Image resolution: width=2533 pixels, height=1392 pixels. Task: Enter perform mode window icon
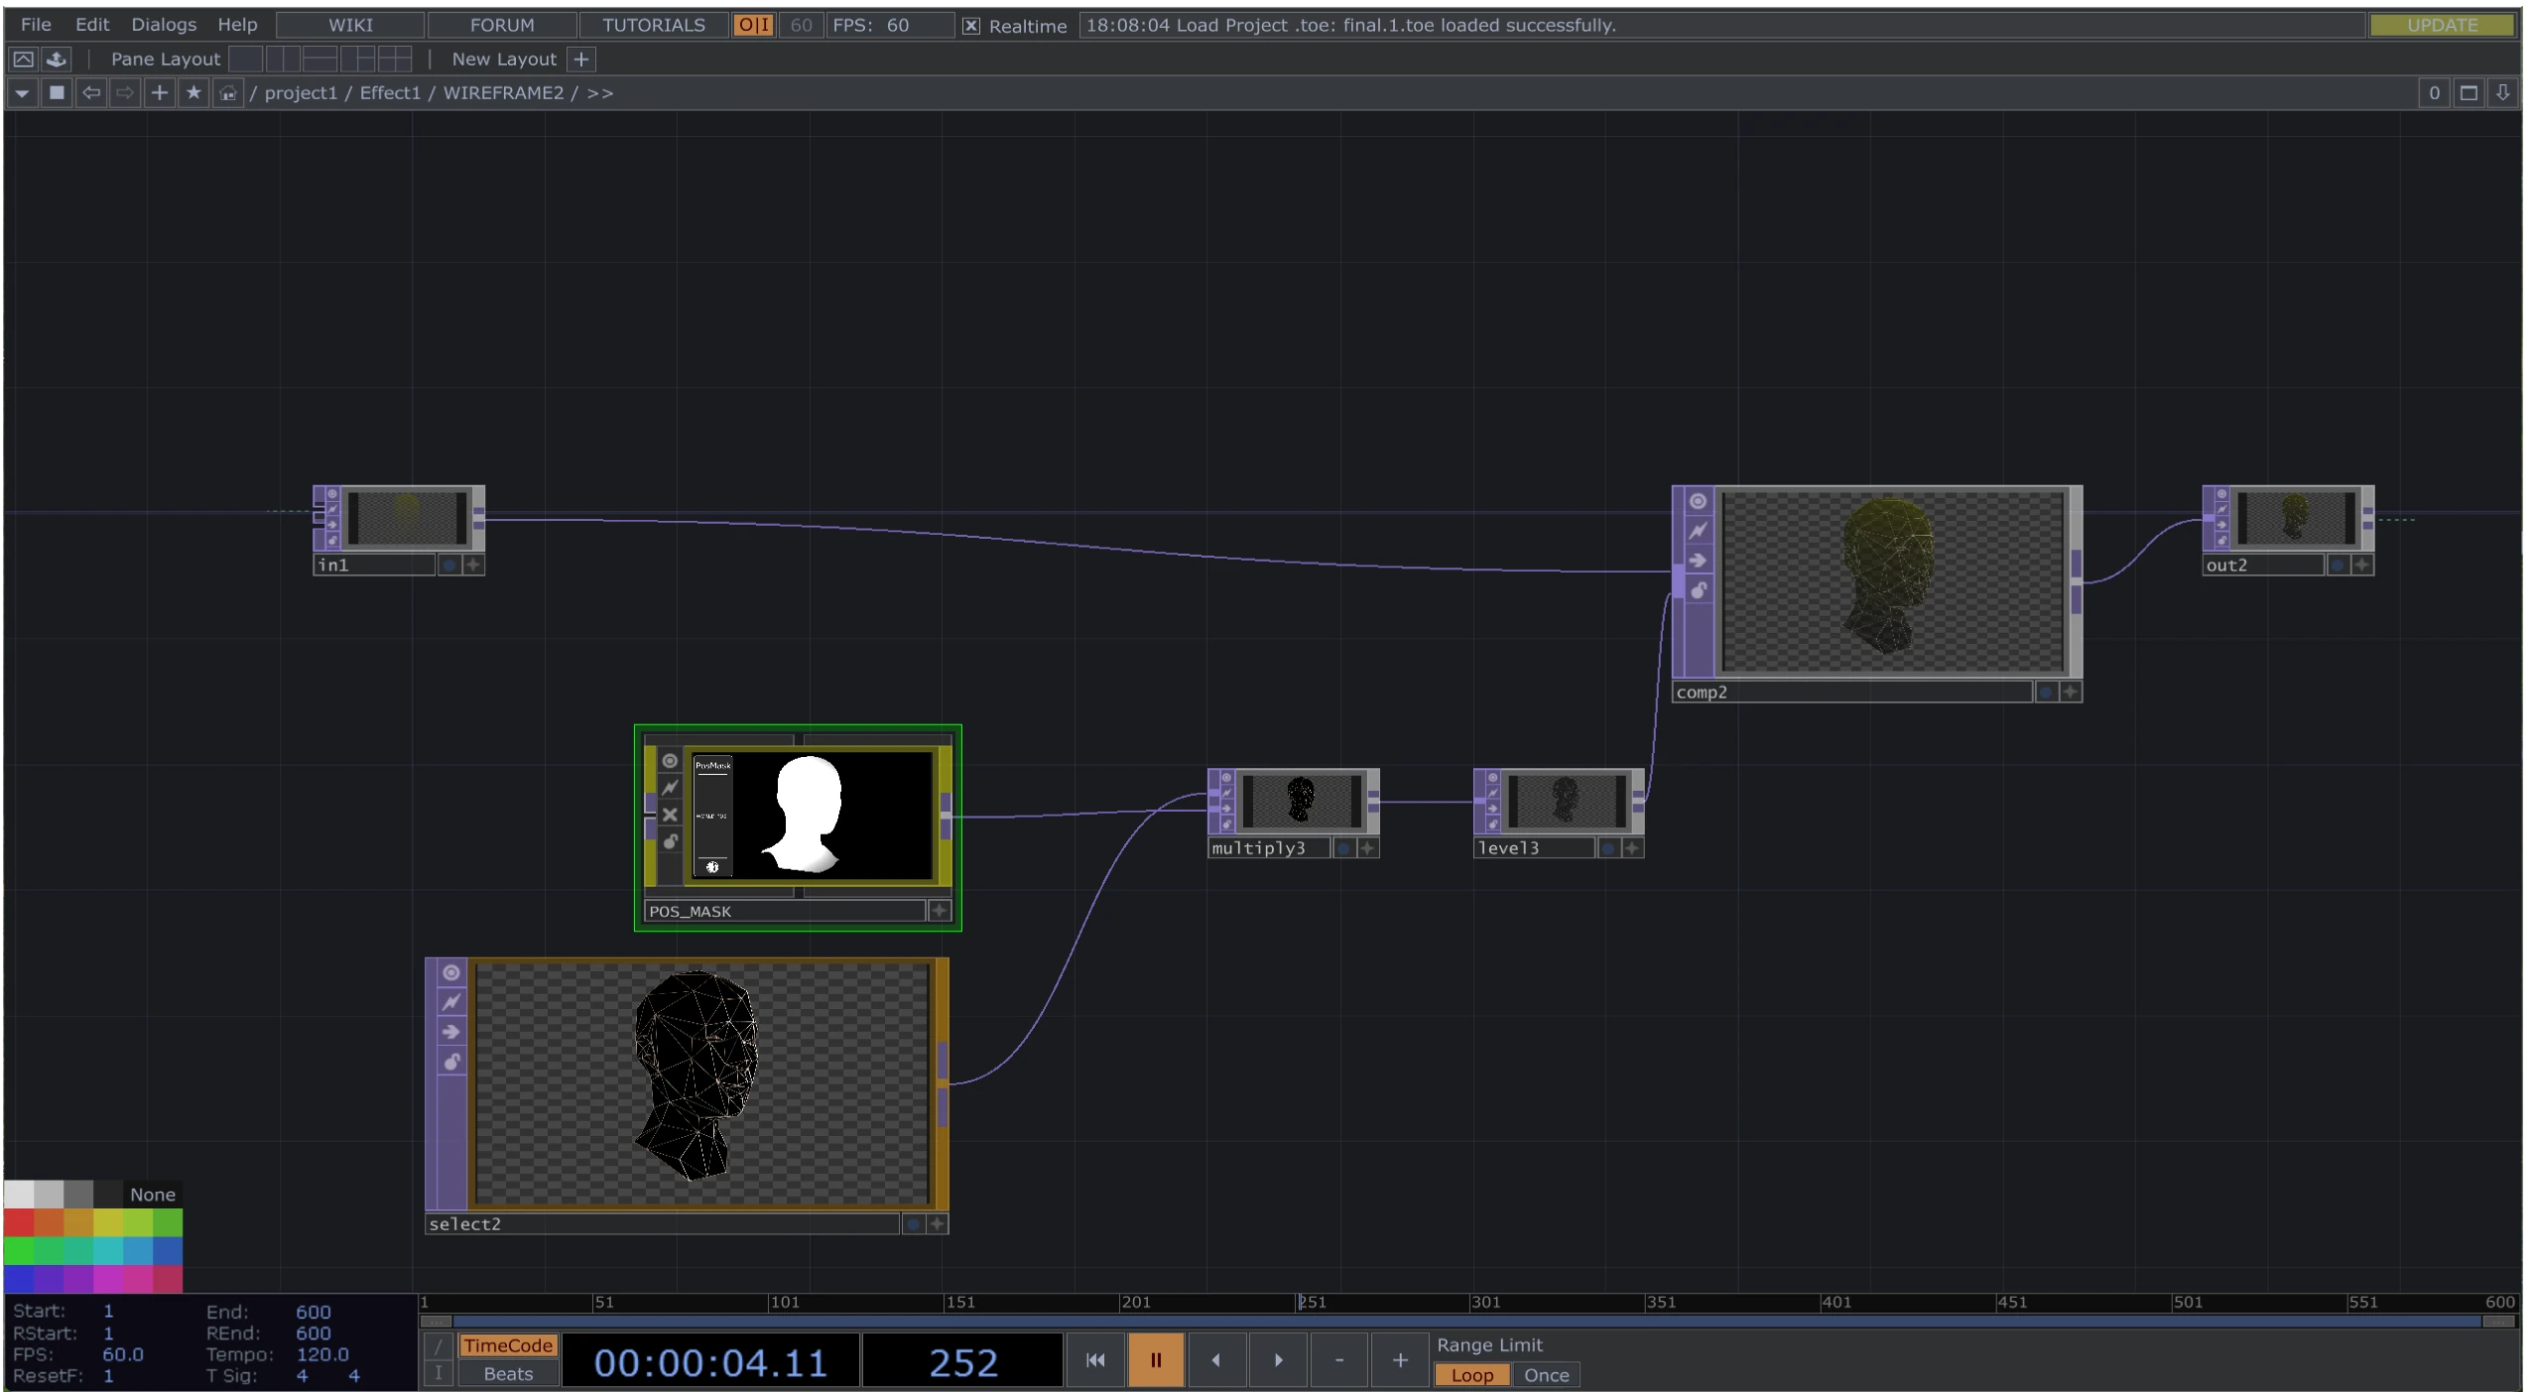click(x=23, y=60)
